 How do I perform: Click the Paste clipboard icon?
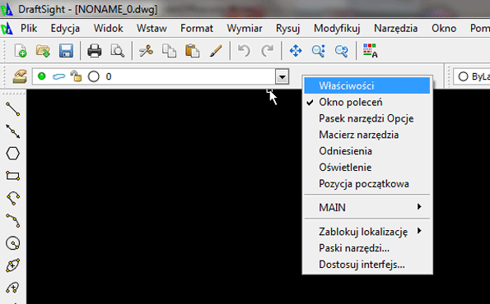[x=192, y=50]
